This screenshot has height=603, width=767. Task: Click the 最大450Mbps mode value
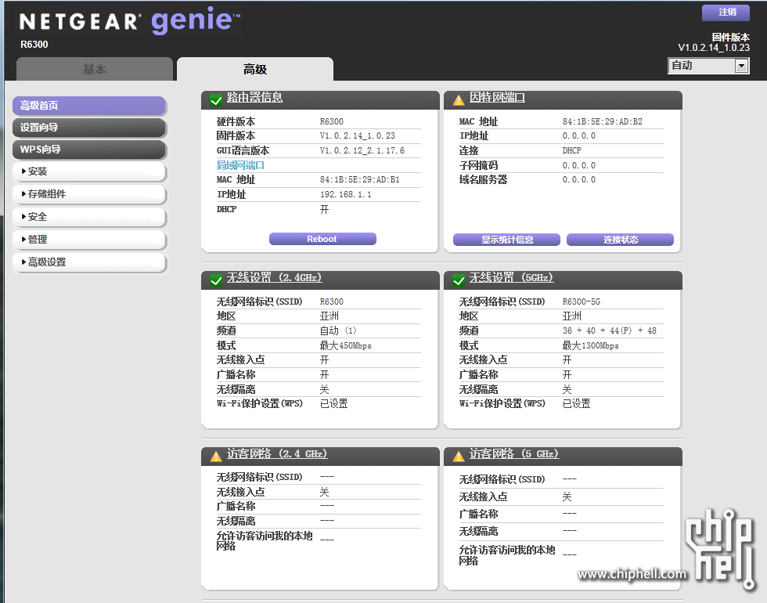[x=345, y=345]
